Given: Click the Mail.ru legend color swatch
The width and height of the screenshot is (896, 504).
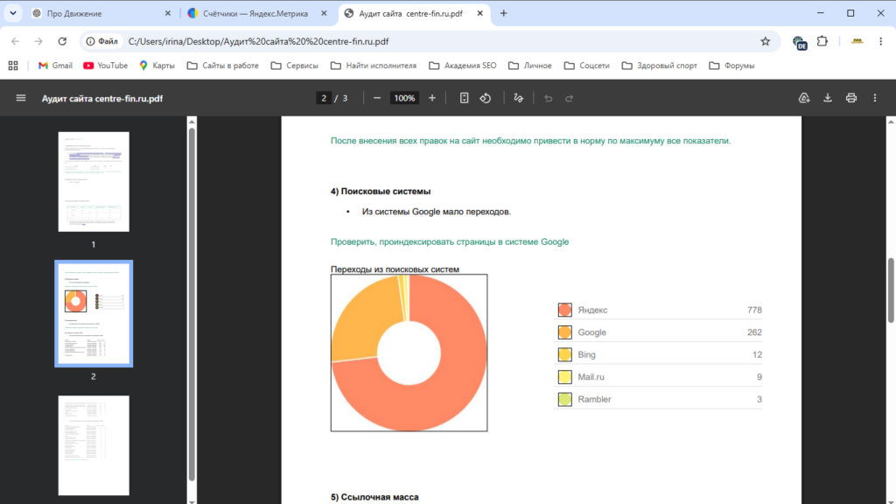Looking at the screenshot, I should pyautogui.click(x=564, y=376).
